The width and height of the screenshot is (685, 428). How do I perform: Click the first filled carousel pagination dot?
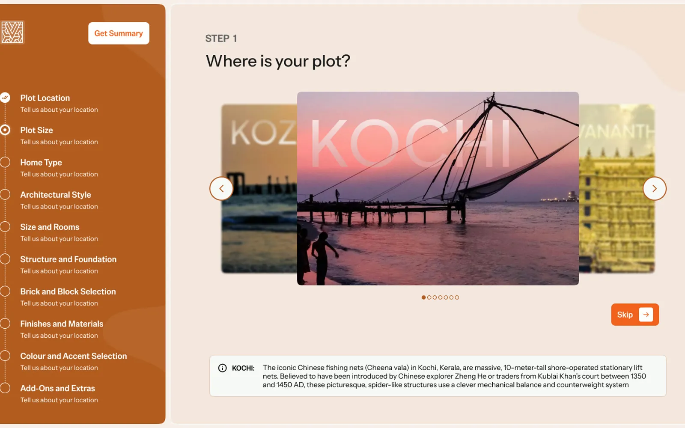pyautogui.click(x=423, y=297)
